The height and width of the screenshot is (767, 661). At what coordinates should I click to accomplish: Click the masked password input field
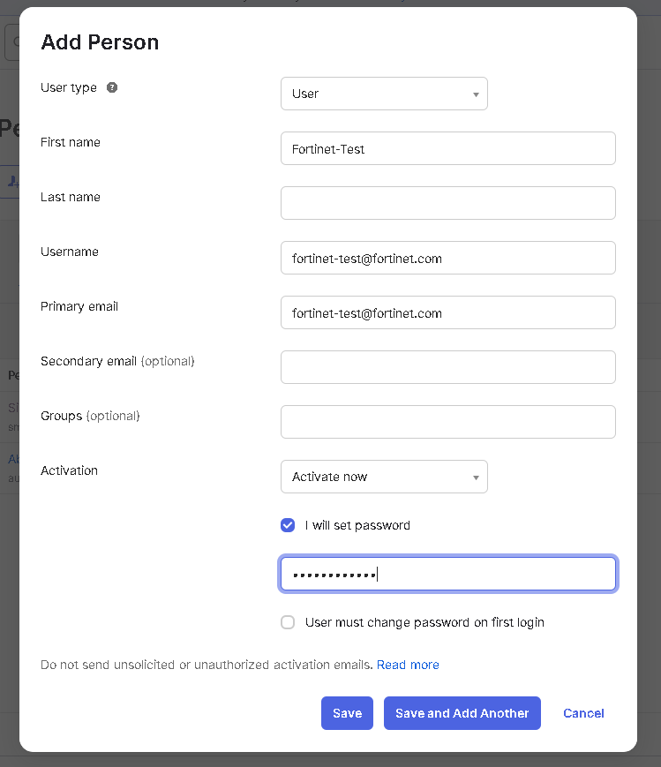pyautogui.click(x=447, y=574)
